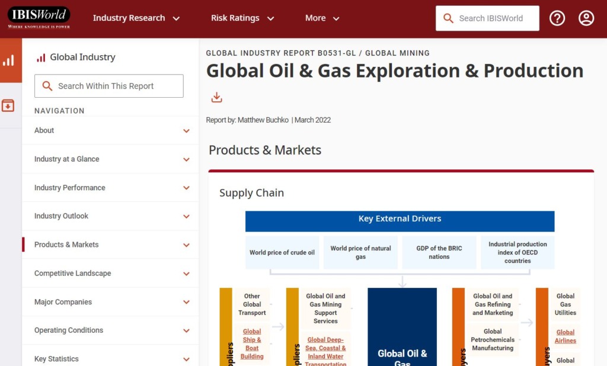Select Competitive Landscape in navigation
The height and width of the screenshot is (366, 607).
72,274
